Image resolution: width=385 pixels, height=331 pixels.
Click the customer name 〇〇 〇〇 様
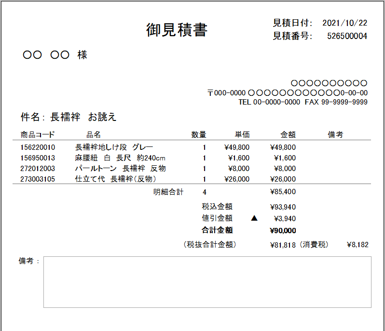(x=55, y=54)
